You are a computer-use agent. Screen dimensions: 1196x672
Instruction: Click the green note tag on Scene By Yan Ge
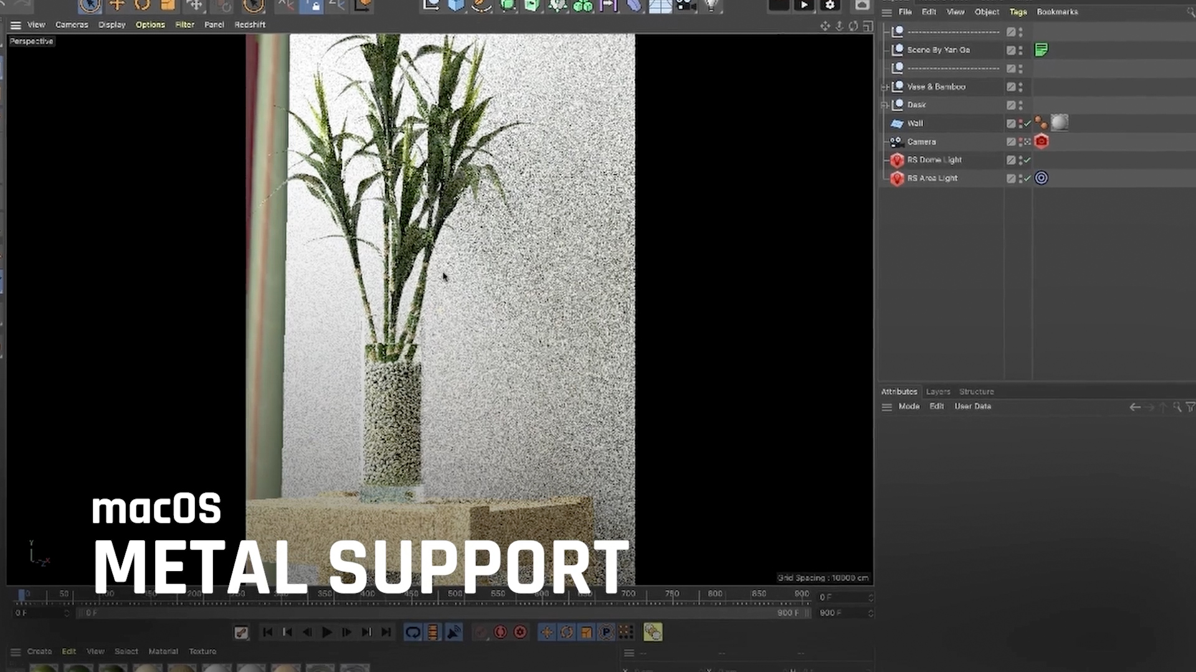(x=1041, y=50)
